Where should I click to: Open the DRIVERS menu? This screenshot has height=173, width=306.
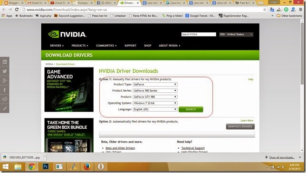(x=57, y=46)
